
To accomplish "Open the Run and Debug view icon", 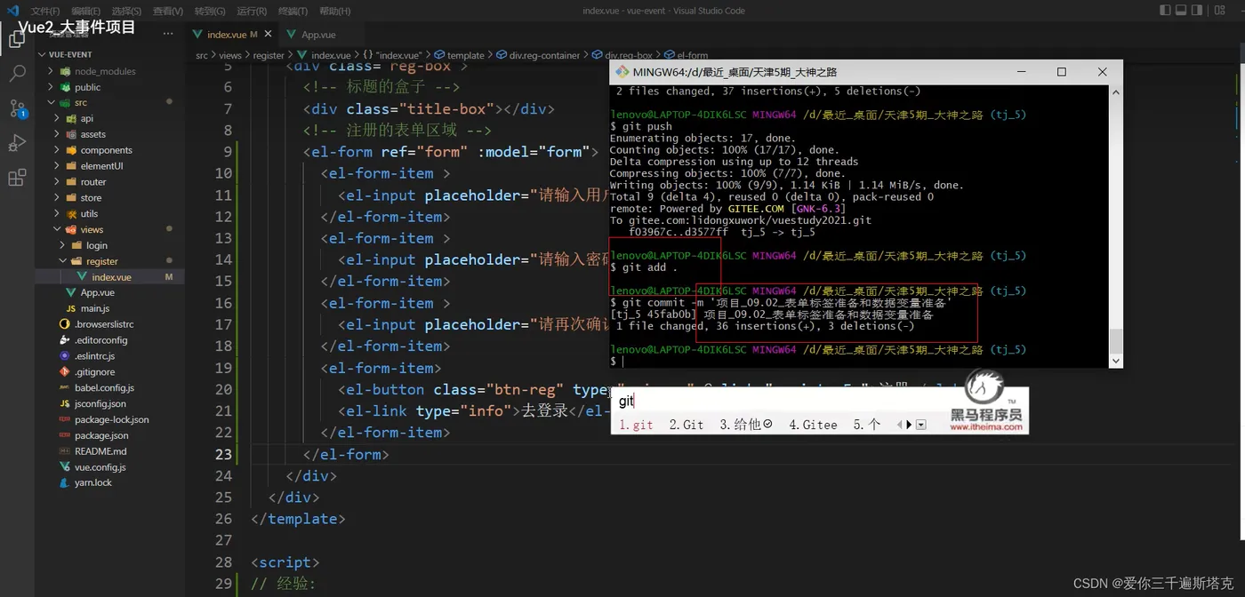I will [17, 143].
